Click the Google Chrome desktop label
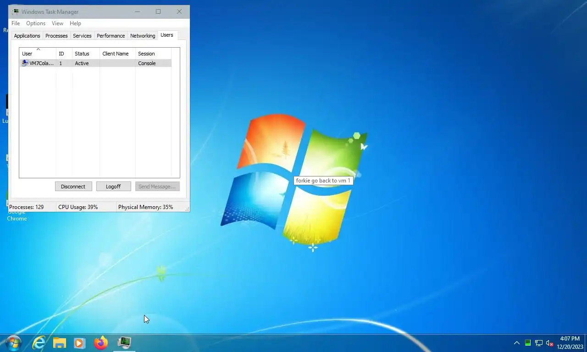The image size is (587, 352). coord(17,215)
